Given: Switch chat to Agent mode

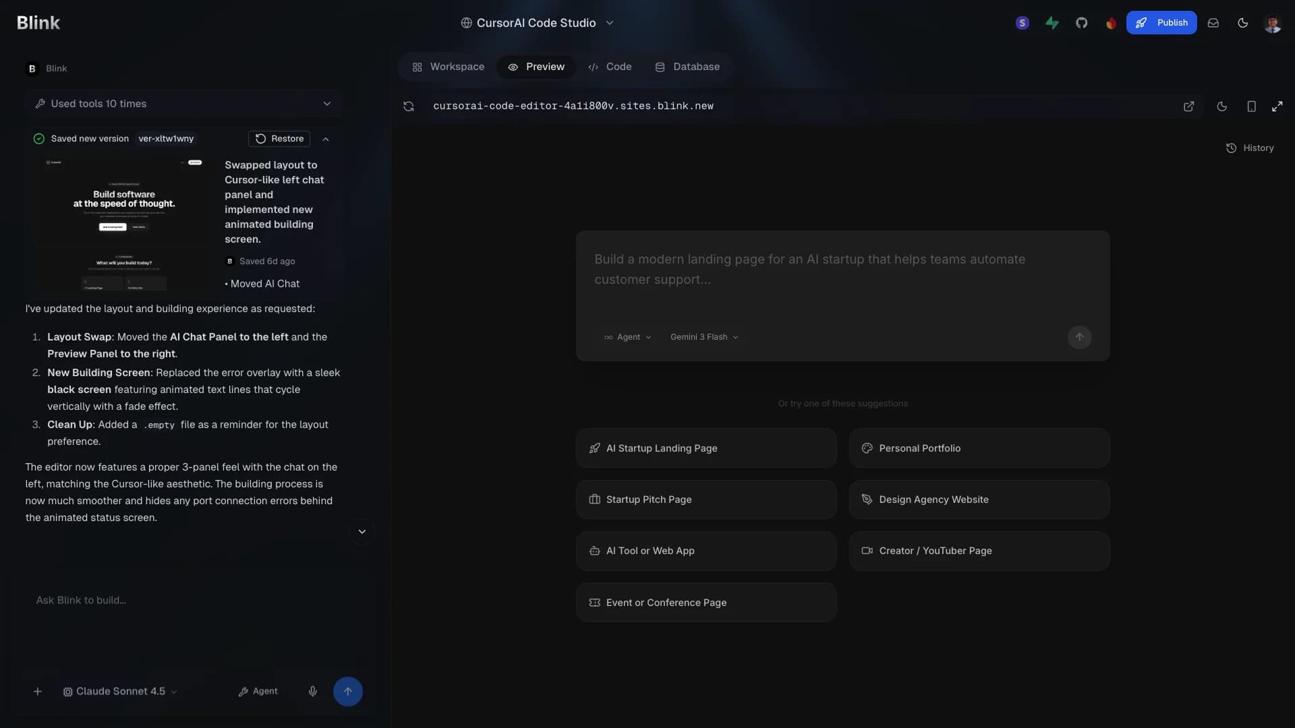Looking at the screenshot, I should 258,691.
